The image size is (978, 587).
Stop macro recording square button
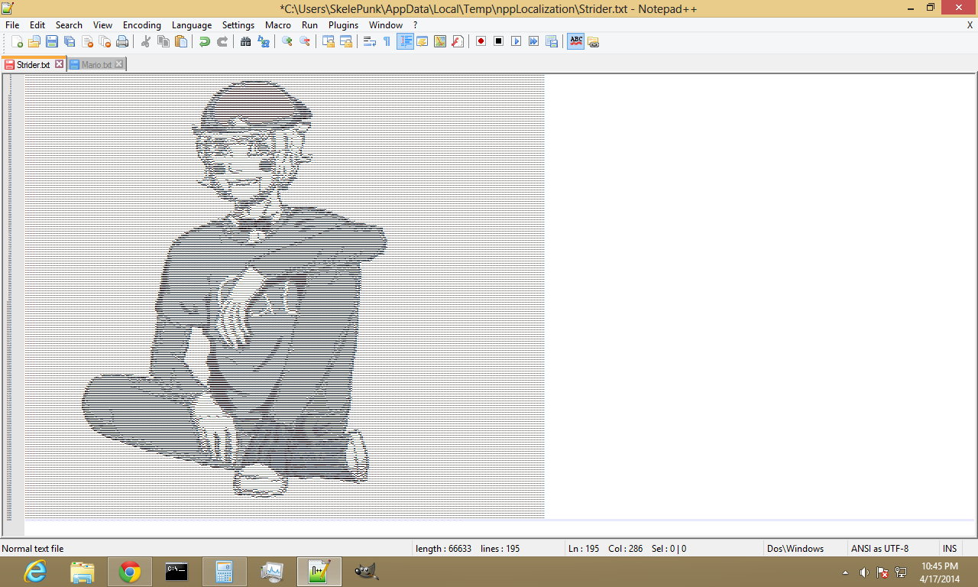pyautogui.click(x=499, y=41)
